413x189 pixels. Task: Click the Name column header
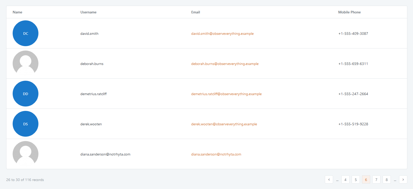[x=18, y=12]
